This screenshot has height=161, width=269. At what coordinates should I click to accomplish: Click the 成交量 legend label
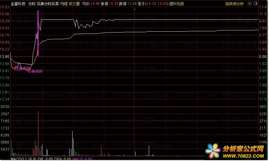pos(74,4)
